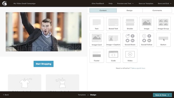Pick the Divider content block
The image size is (174, 98).
pyautogui.click(x=130, y=24)
